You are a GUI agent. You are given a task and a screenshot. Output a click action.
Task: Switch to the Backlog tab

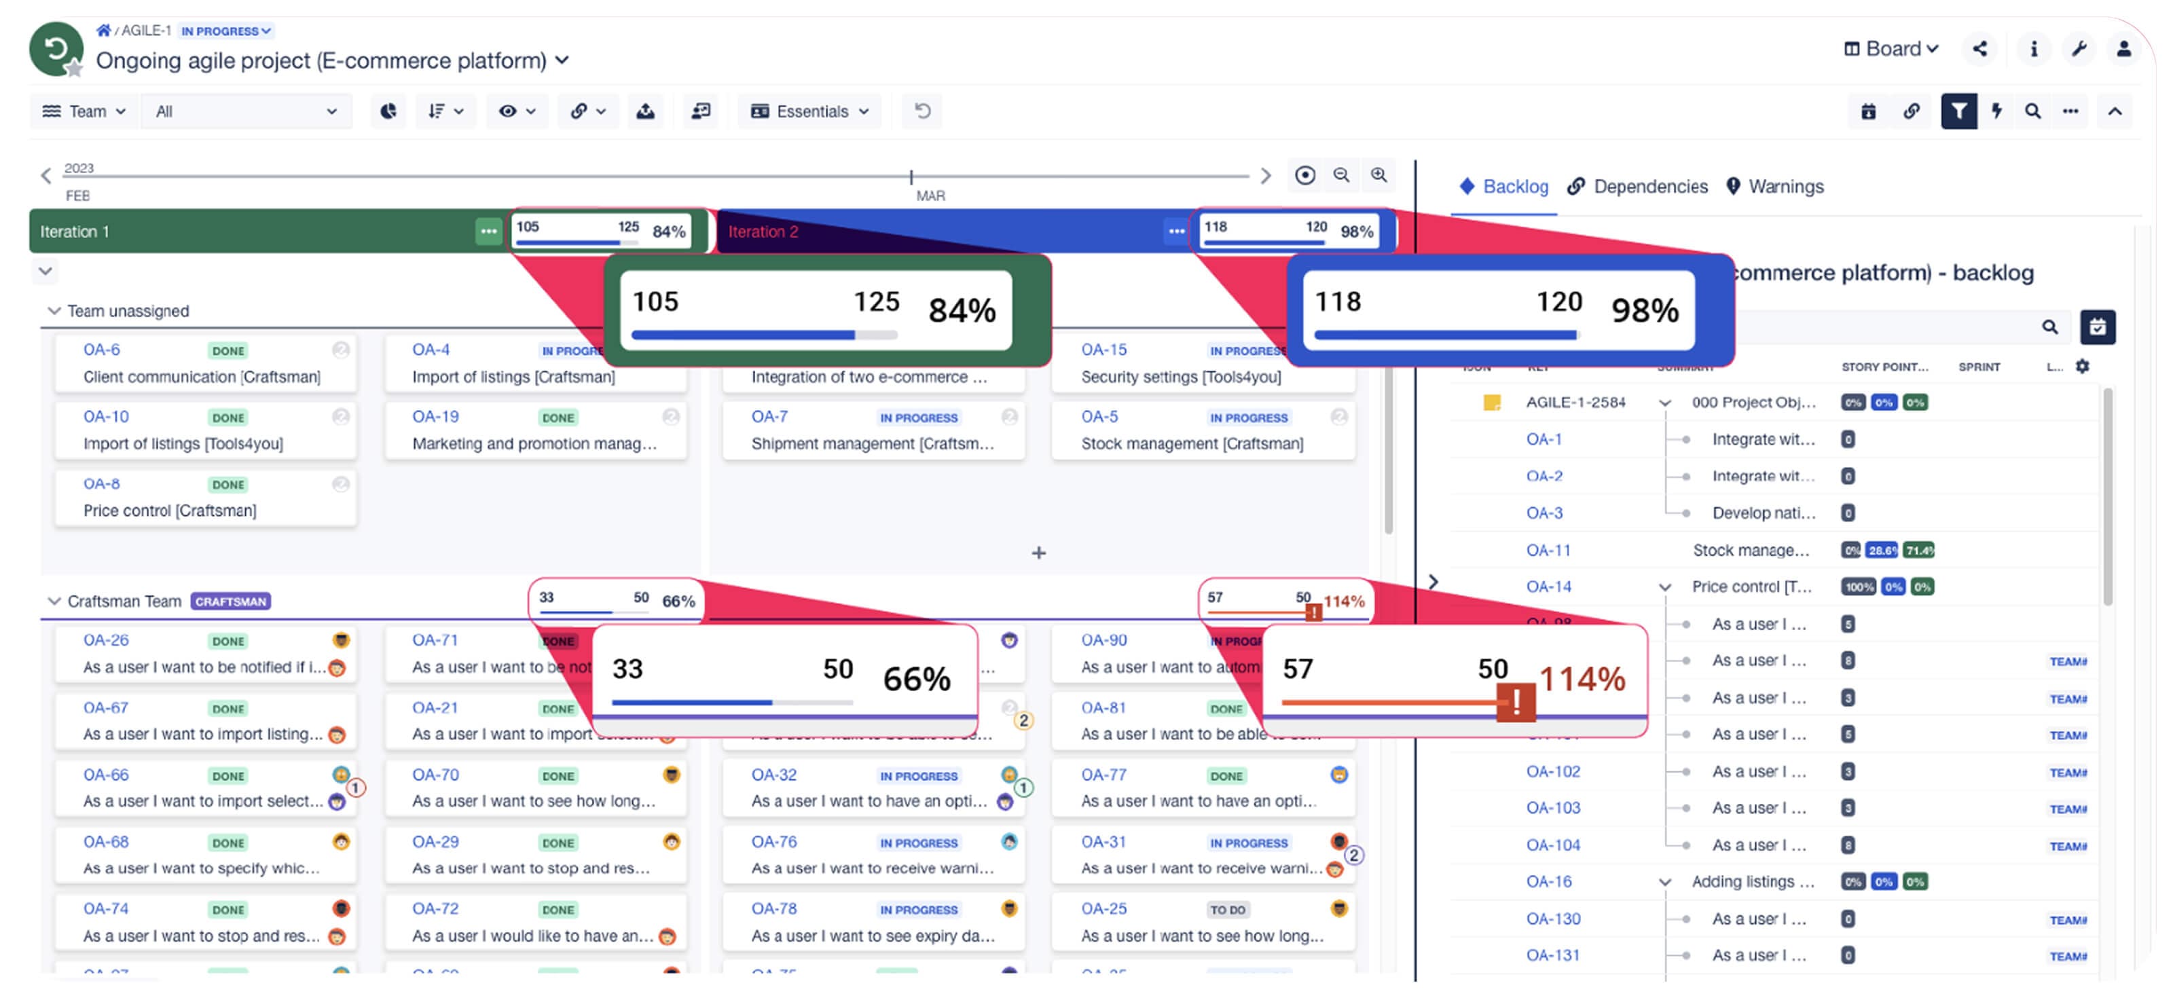point(1505,187)
